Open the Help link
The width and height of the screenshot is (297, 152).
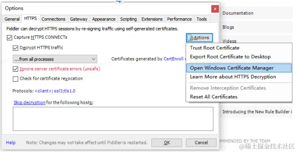(11, 142)
